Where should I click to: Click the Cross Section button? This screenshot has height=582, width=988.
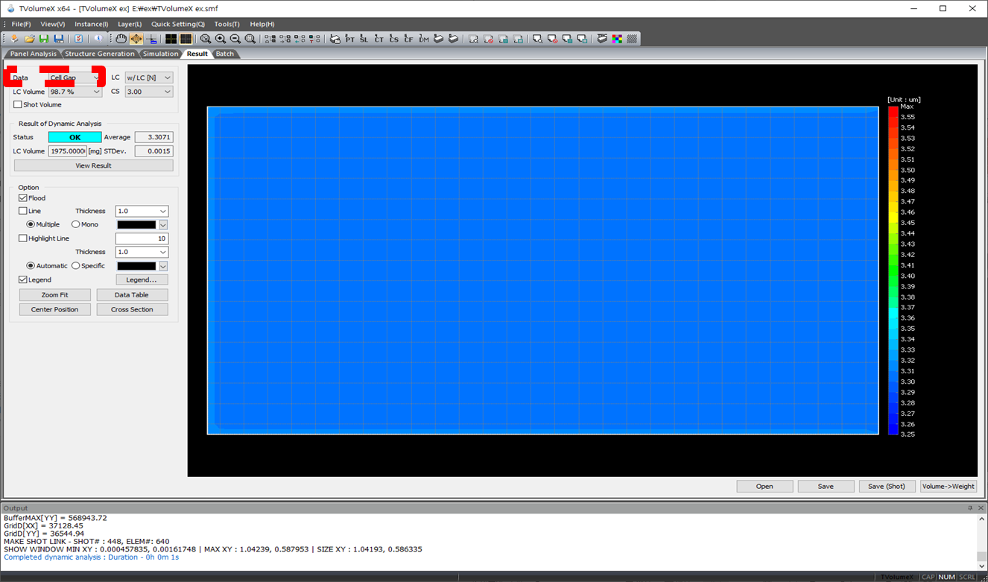pyautogui.click(x=132, y=309)
